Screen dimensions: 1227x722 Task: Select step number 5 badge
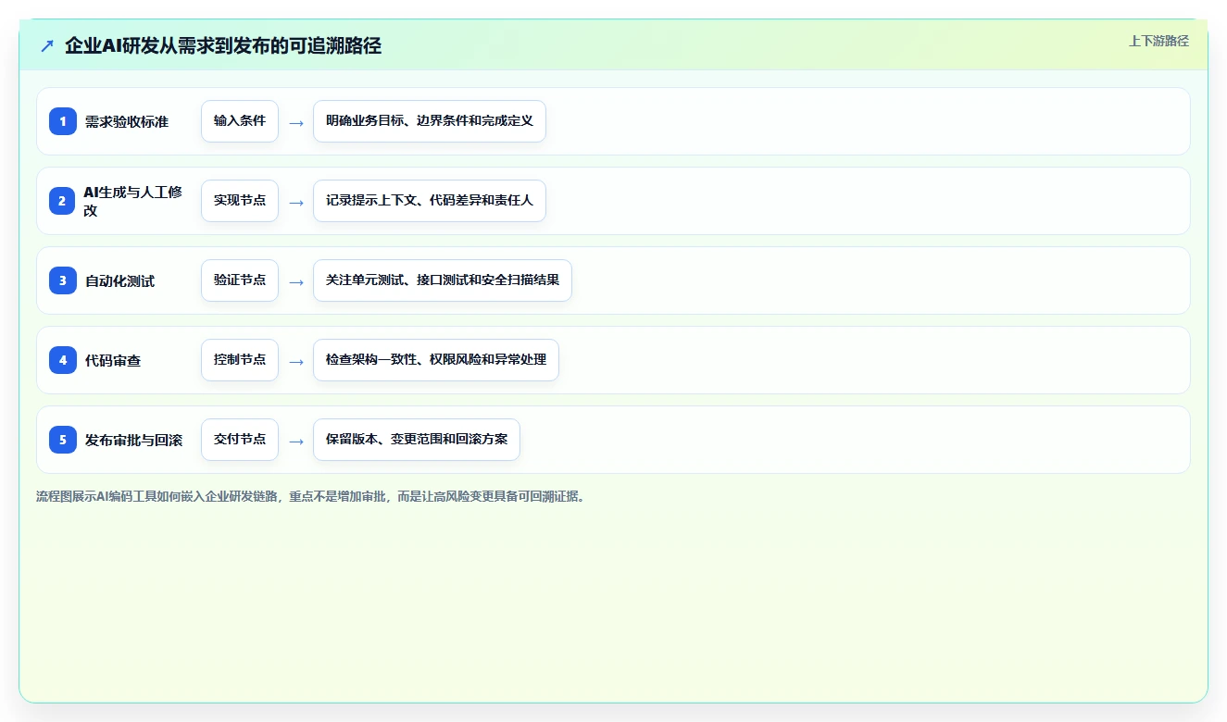pos(63,440)
